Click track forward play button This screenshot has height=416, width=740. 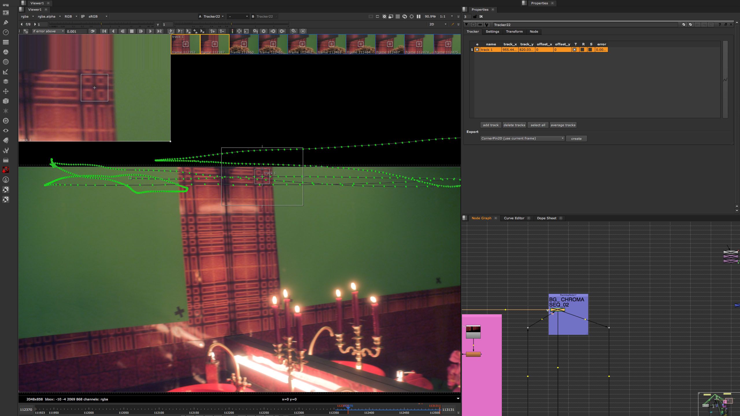click(150, 31)
